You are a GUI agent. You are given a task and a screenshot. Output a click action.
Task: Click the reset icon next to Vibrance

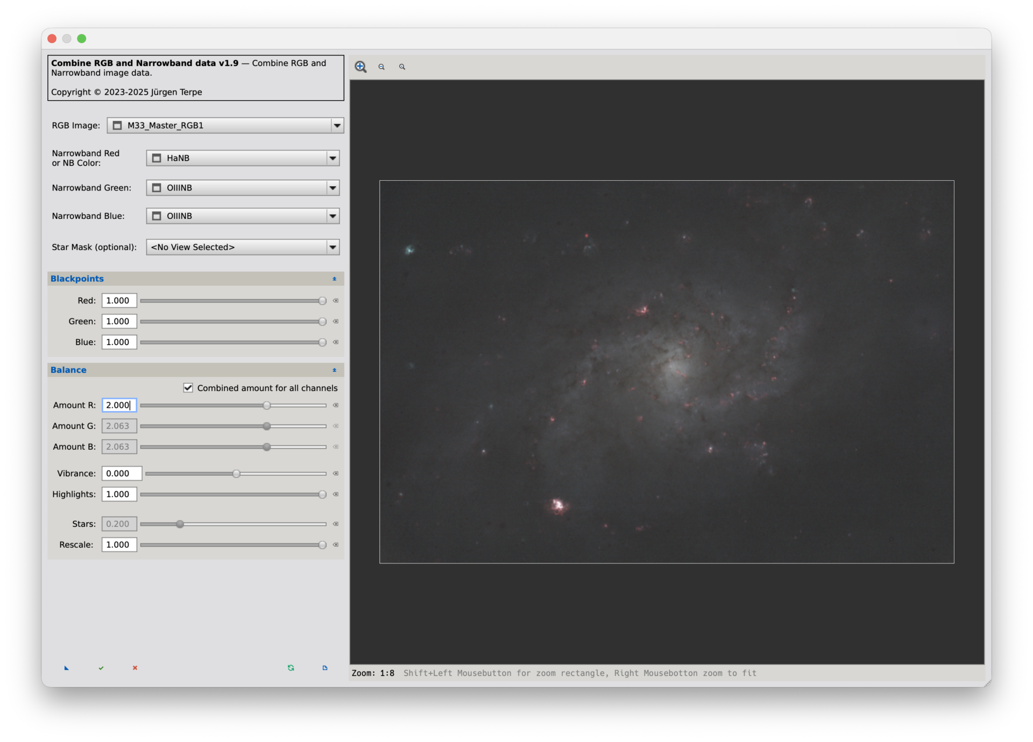[x=336, y=474]
